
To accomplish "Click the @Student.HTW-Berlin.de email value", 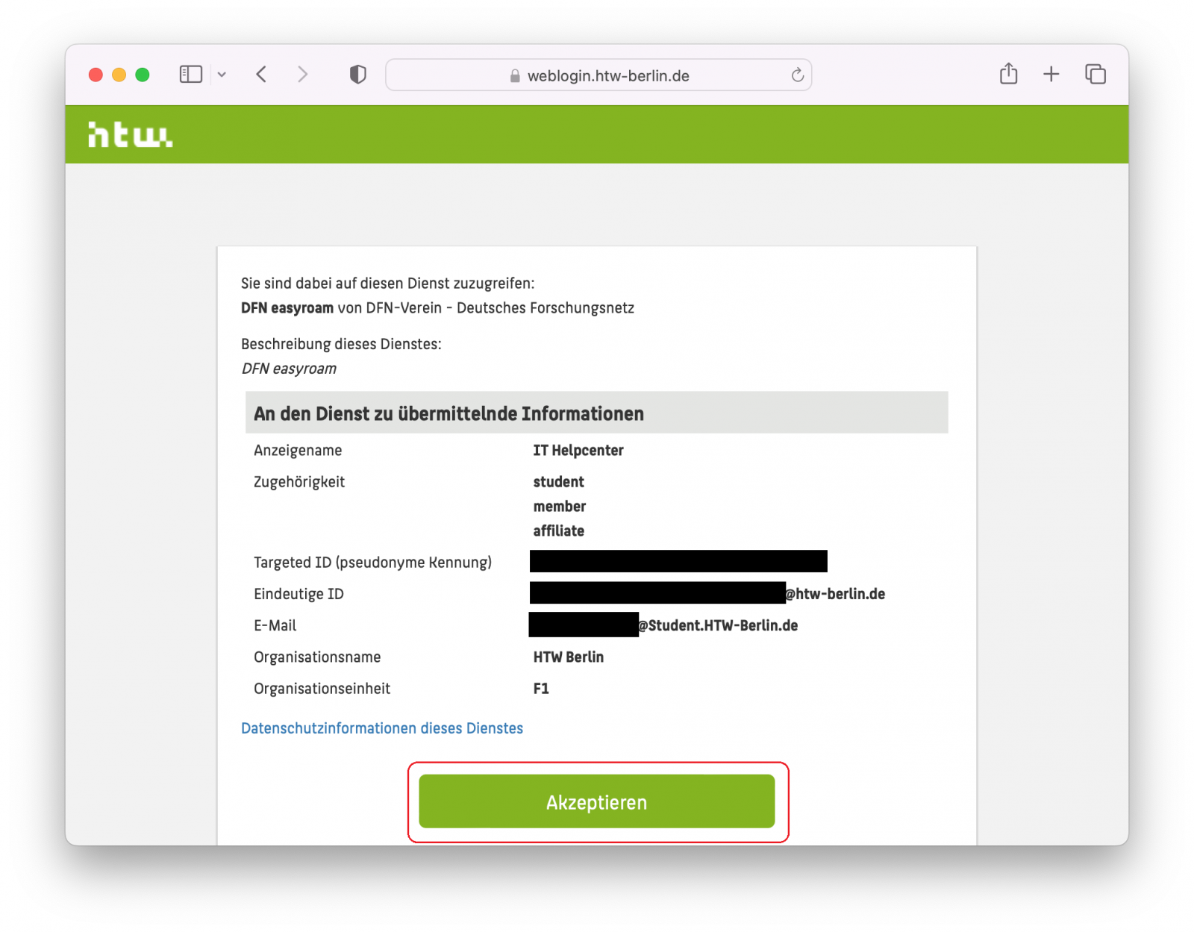I will (718, 626).
